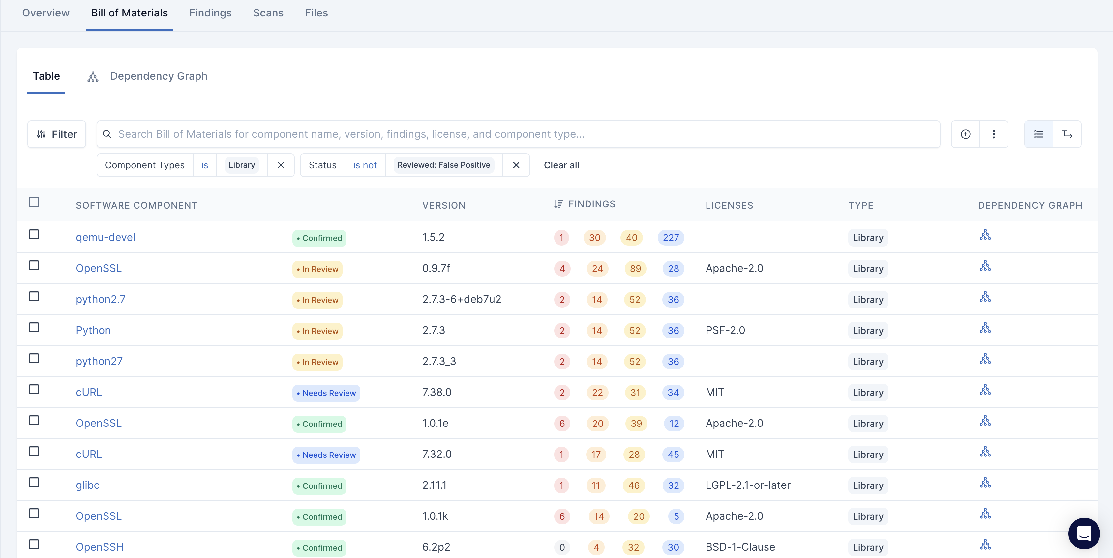Check the select-all checkbox in table header
This screenshot has height=558, width=1113.
pos(34,202)
